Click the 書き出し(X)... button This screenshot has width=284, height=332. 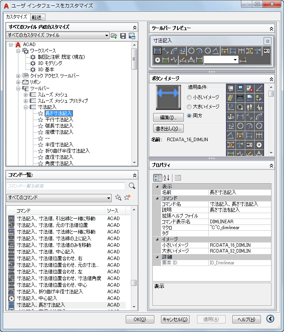[x=168, y=128]
